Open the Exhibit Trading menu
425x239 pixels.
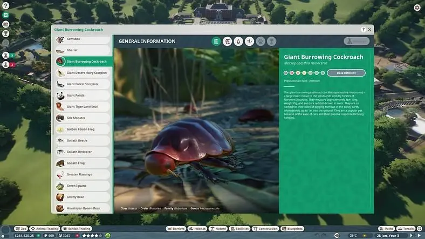77,229
